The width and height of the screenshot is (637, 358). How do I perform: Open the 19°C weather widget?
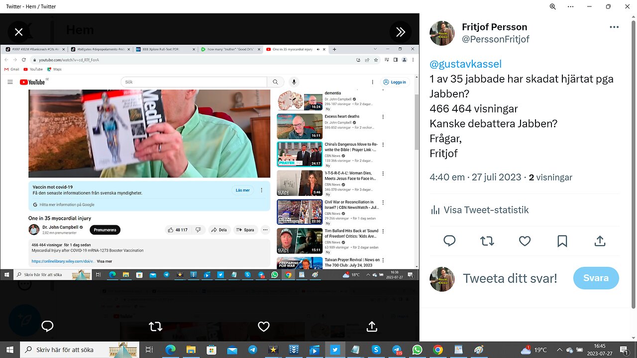pyautogui.click(x=533, y=350)
